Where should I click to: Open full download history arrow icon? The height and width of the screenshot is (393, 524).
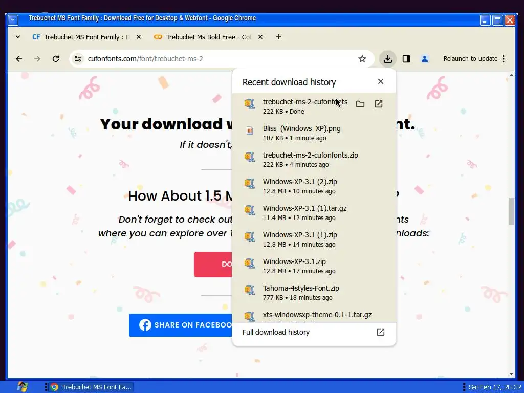coord(380,332)
